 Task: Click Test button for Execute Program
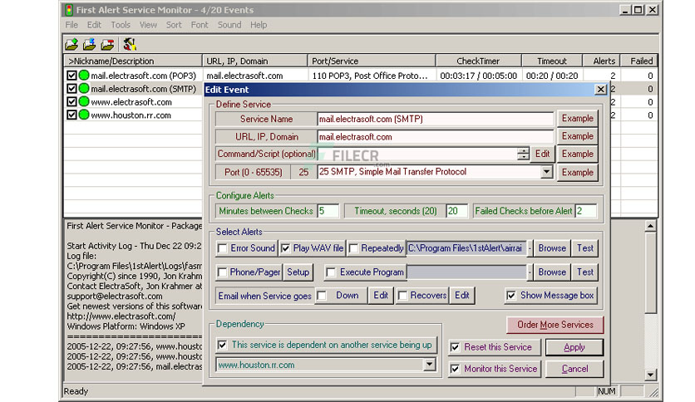[x=585, y=272]
